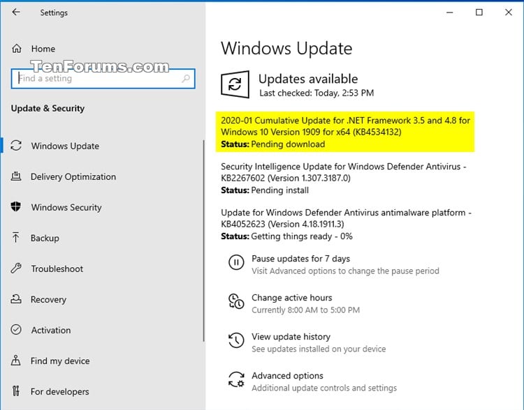This screenshot has height=410, width=524.
Task: Click Change active hours
Action: point(292,298)
